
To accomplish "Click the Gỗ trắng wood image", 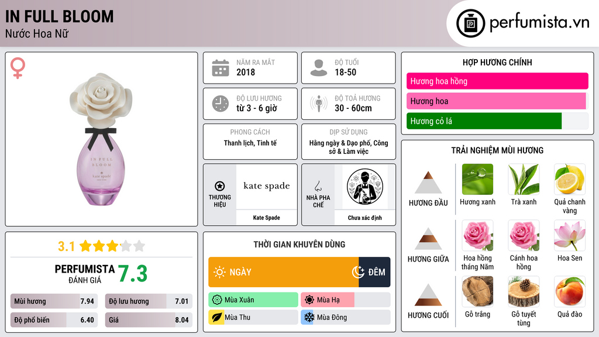I will pos(477,291).
